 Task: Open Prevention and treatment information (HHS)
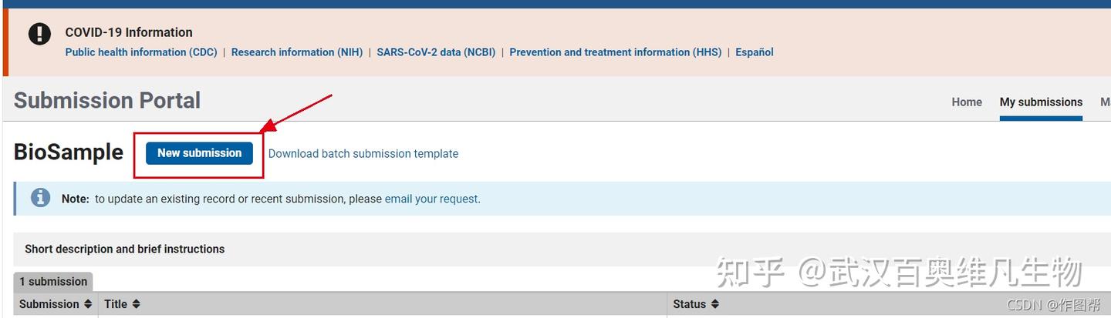(x=615, y=52)
